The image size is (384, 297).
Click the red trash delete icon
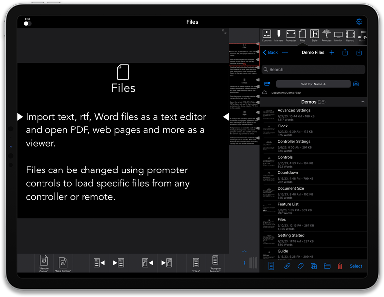[x=340, y=266]
